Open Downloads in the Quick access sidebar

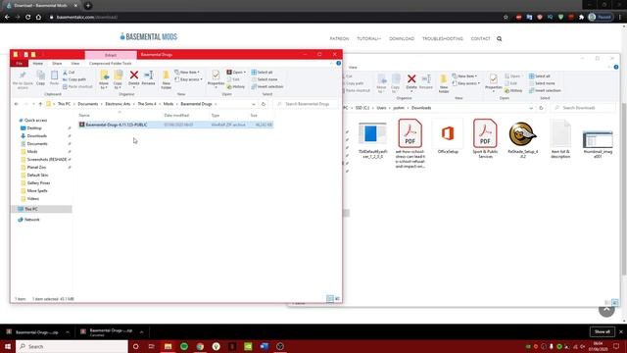(x=37, y=136)
